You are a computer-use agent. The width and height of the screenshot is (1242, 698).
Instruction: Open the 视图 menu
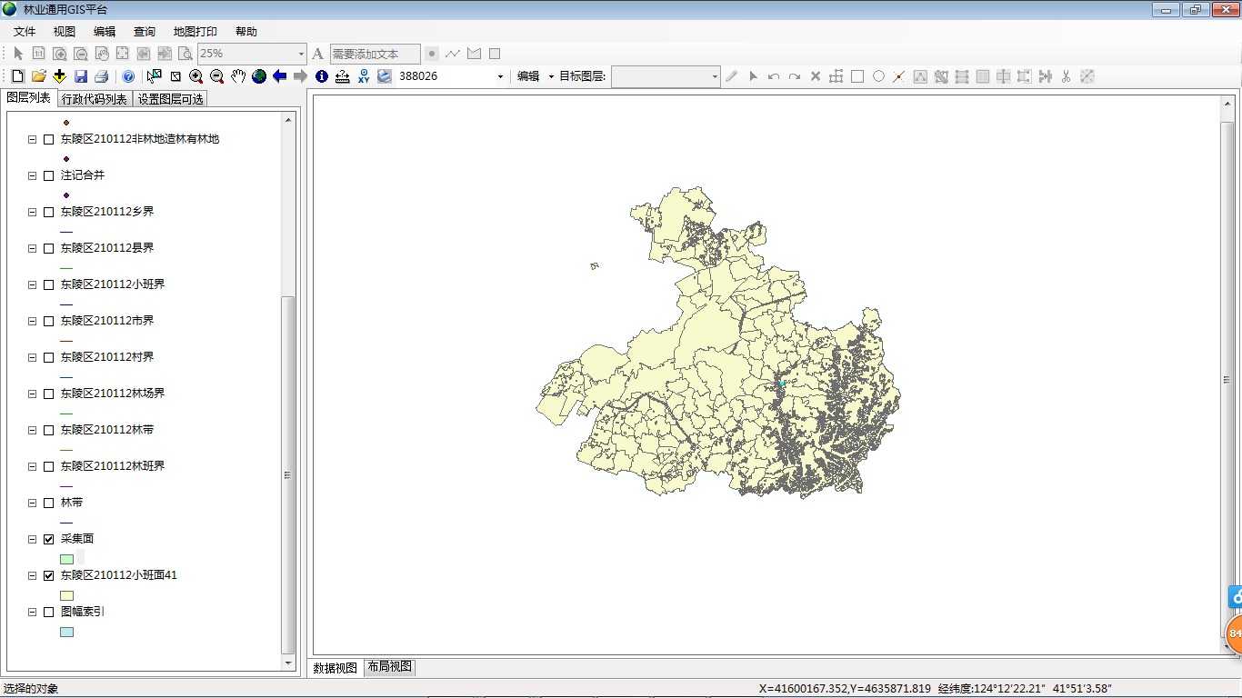coord(65,32)
